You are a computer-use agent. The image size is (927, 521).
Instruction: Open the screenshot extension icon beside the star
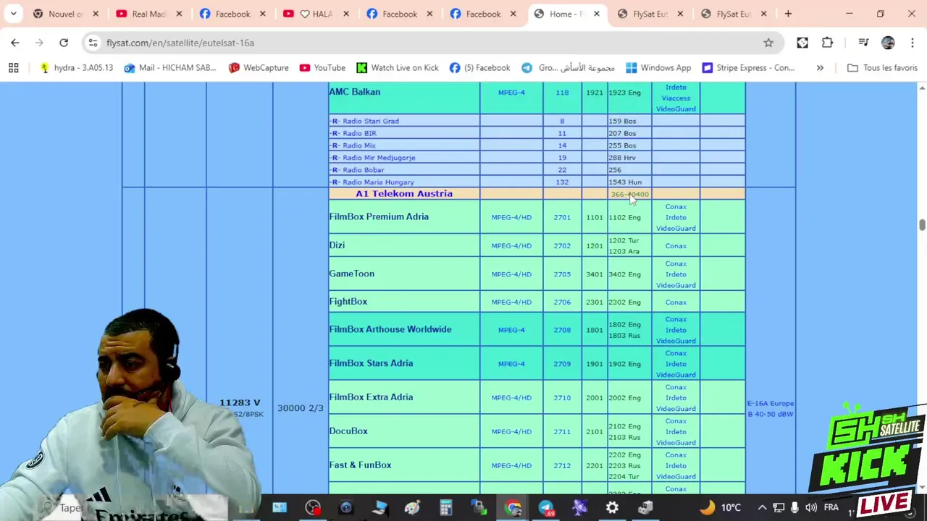[802, 43]
